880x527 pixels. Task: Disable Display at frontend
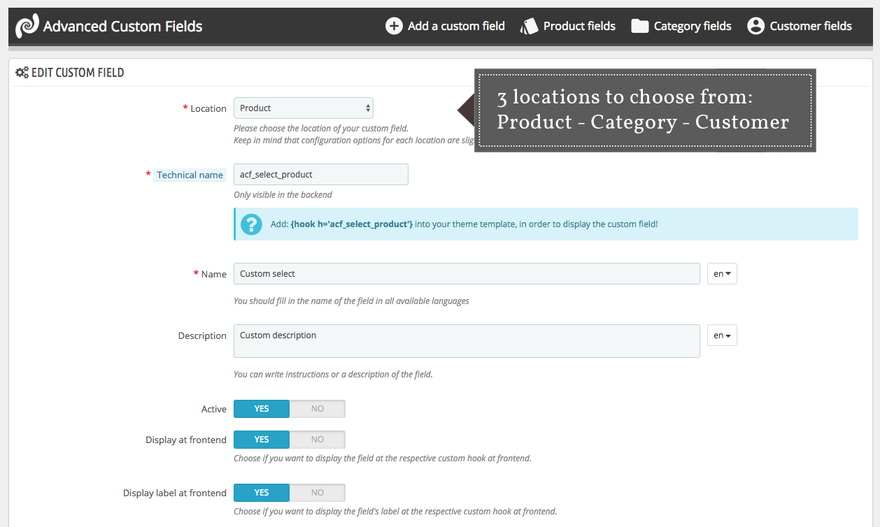click(x=317, y=439)
